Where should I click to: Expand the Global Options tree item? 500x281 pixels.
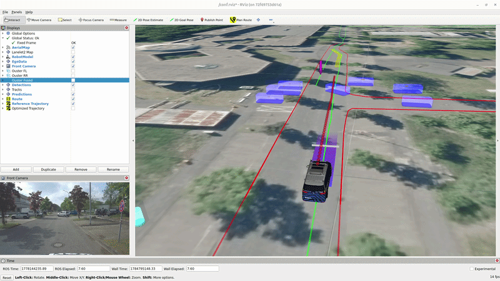pyautogui.click(x=3, y=33)
